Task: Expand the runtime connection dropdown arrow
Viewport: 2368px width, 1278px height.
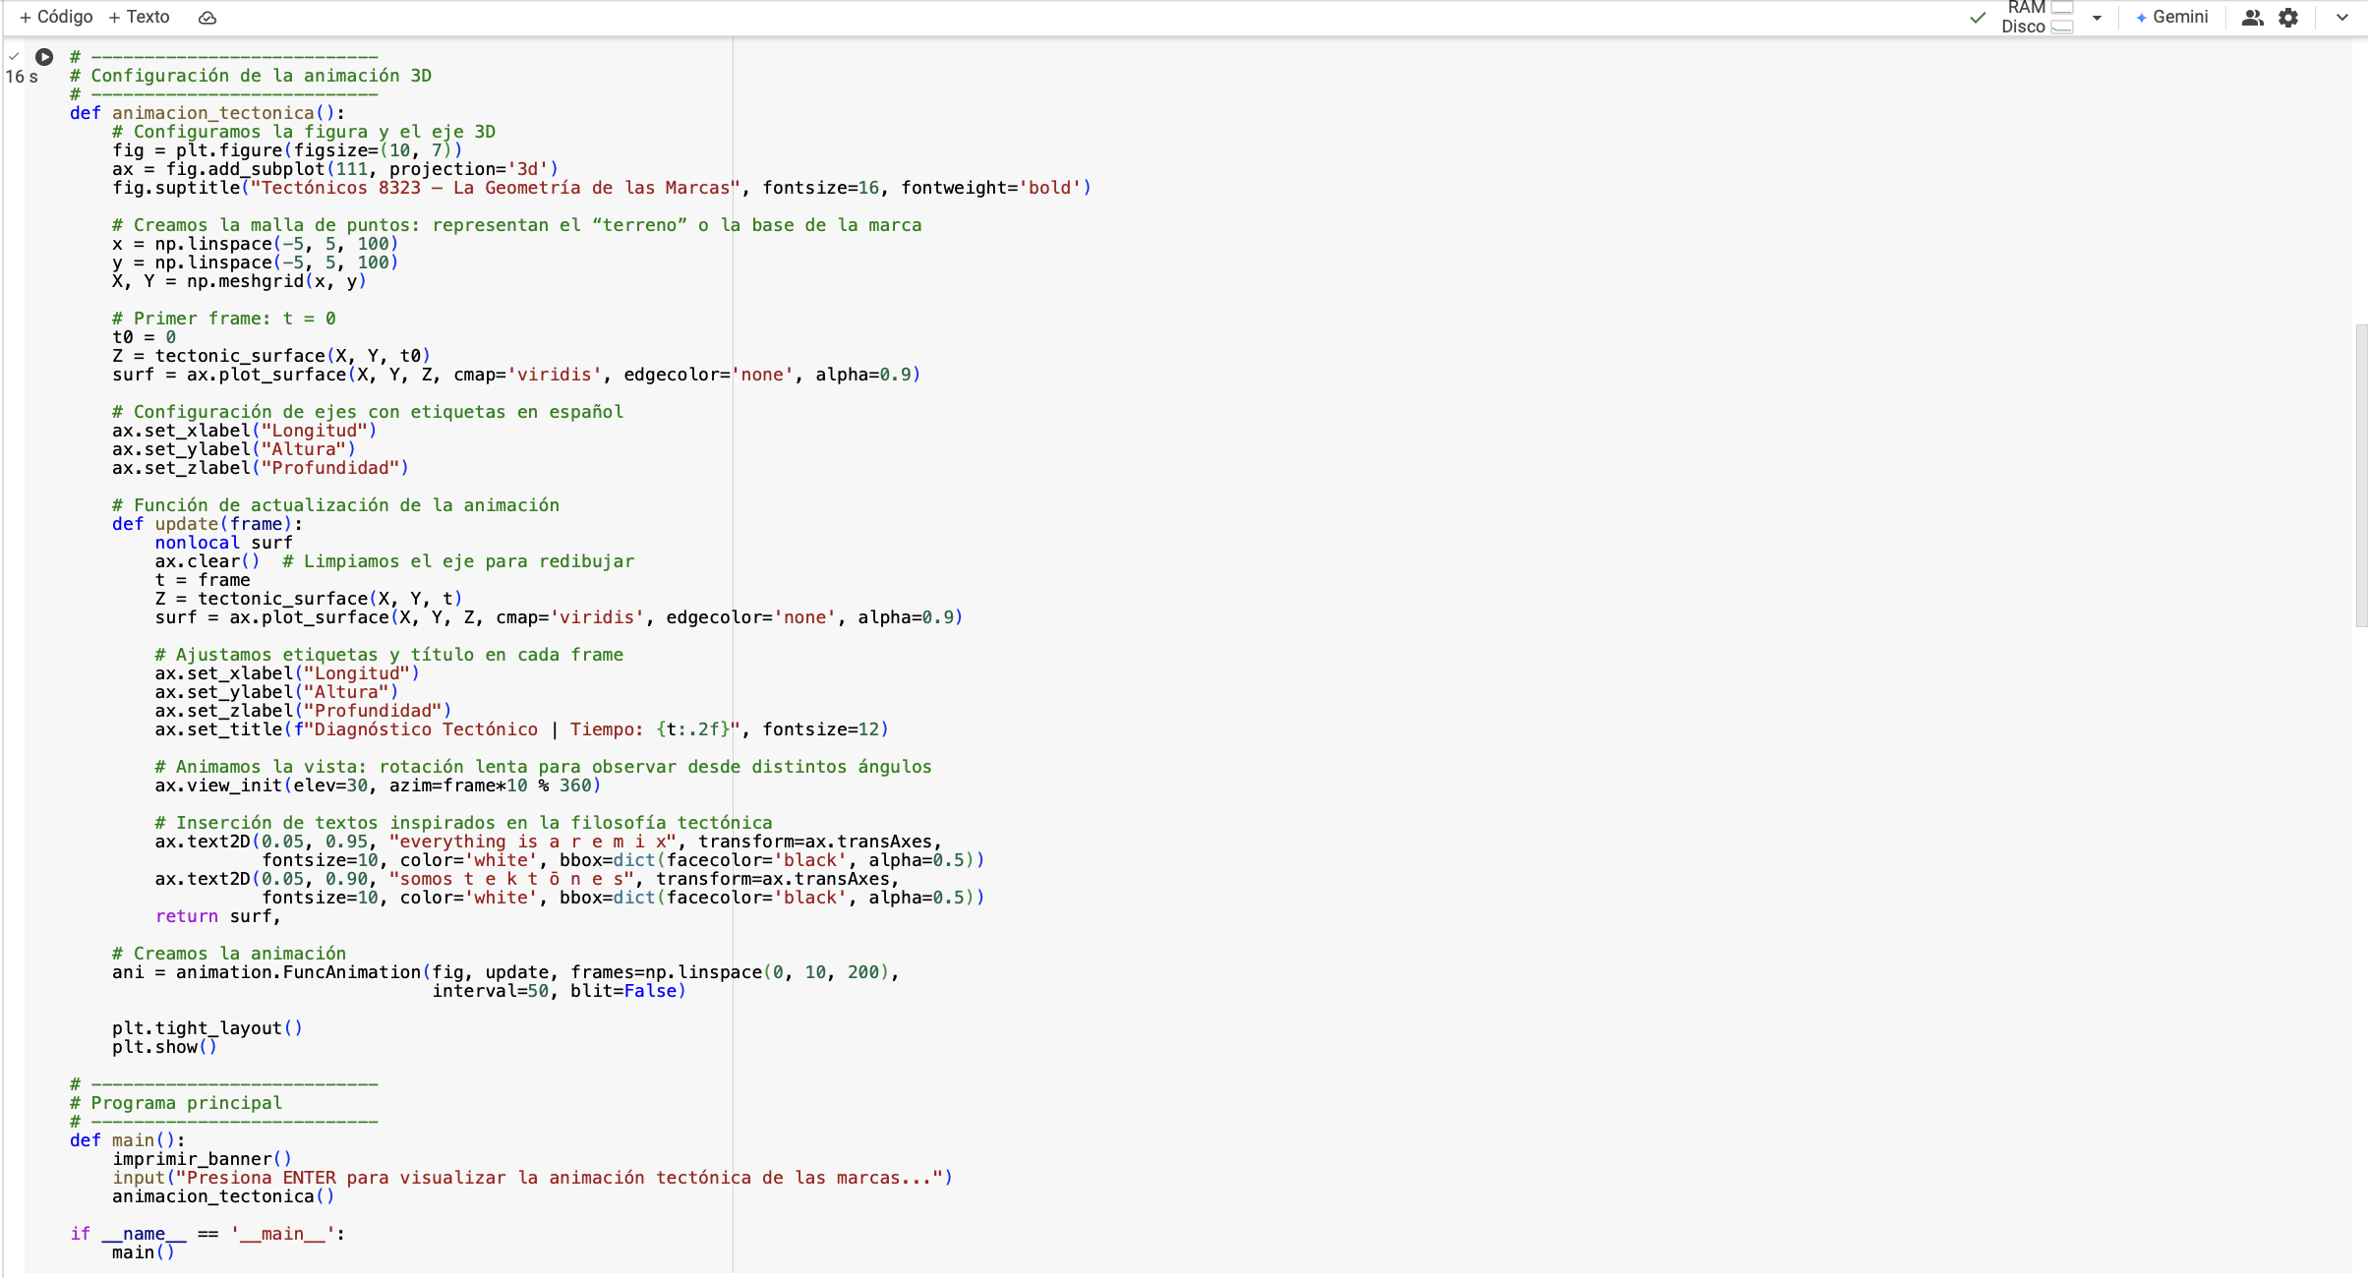Action: coord(2097,18)
